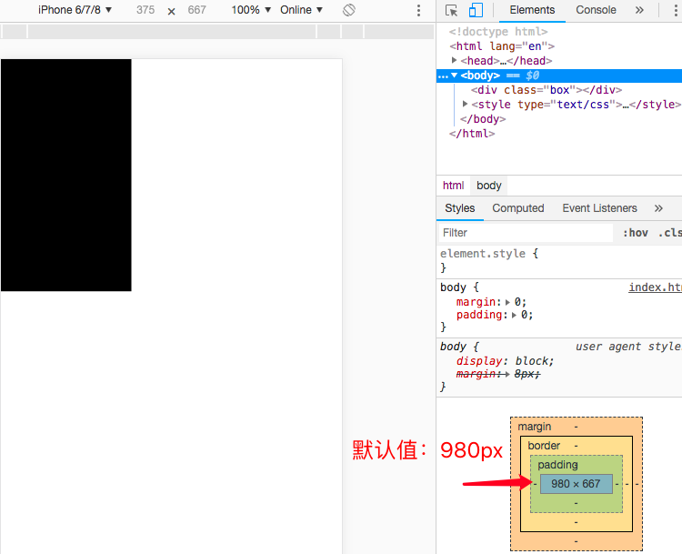Toggle the .cls class editor
Viewport: 682px width, 554px height.
pos(669,233)
